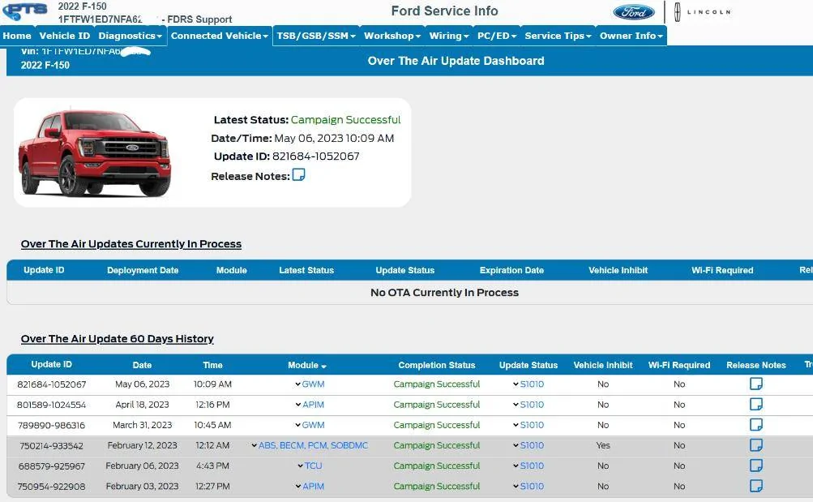Open Diagnostics dropdown menu
This screenshot has height=502, width=813.
click(131, 36)
